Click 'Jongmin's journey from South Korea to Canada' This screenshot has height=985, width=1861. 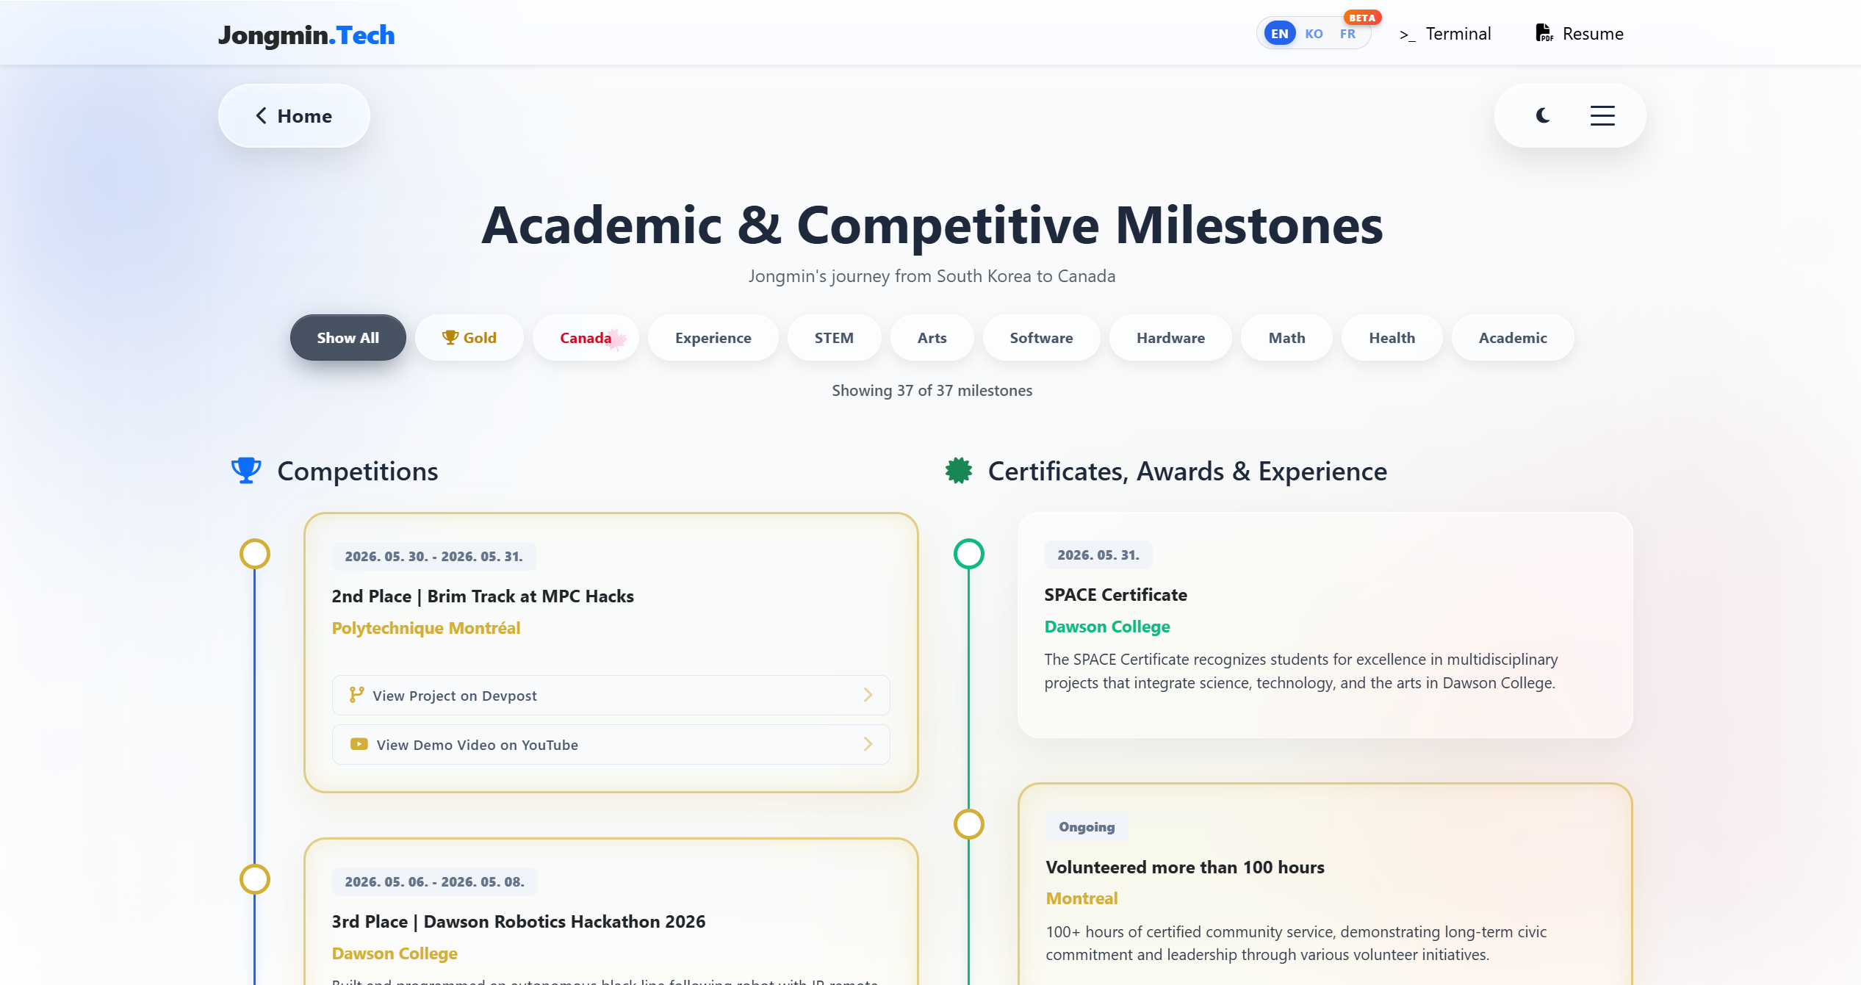[x=932, y=276]
